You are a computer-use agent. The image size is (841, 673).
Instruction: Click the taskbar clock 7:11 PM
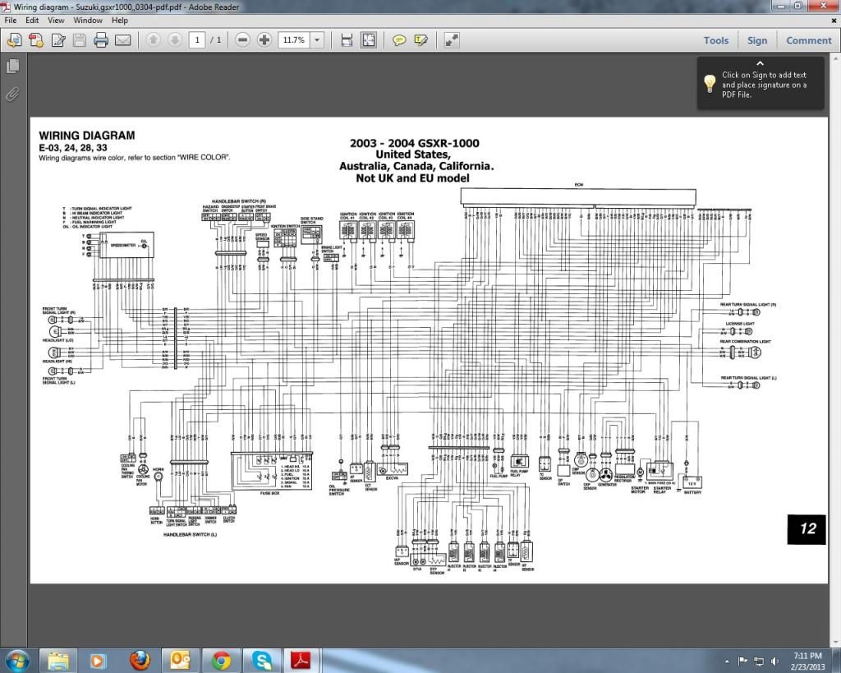coord(807,655)
